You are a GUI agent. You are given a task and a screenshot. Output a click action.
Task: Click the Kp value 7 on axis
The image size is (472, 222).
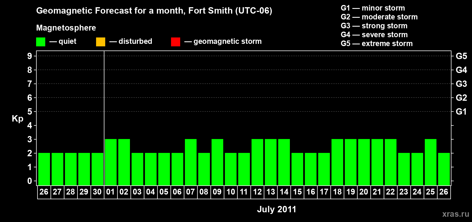click(30, 84)
